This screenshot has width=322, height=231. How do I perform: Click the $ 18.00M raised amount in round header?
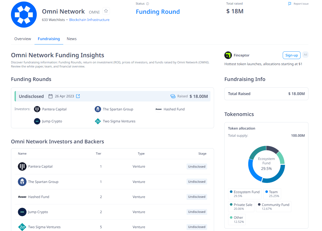199,96
